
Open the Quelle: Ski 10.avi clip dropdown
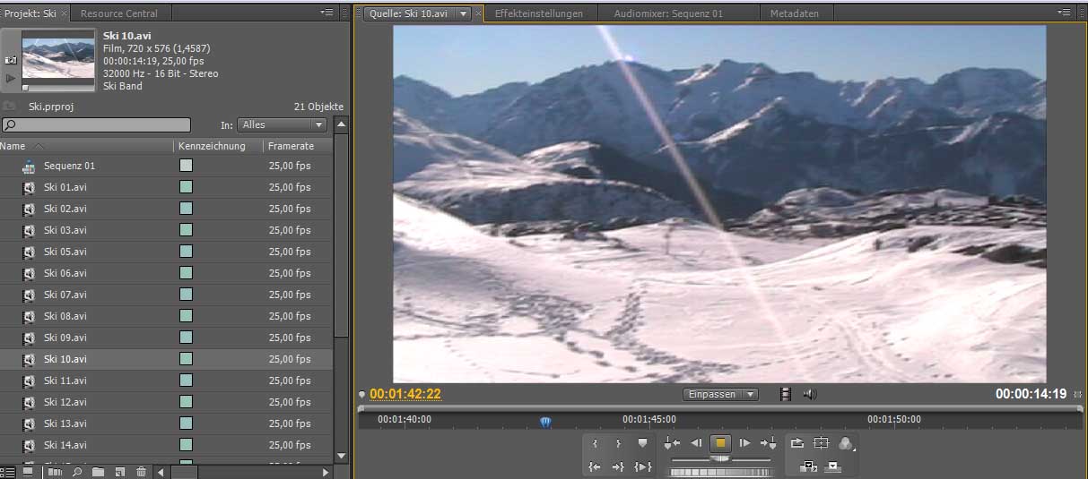click(x=464, y=13)
